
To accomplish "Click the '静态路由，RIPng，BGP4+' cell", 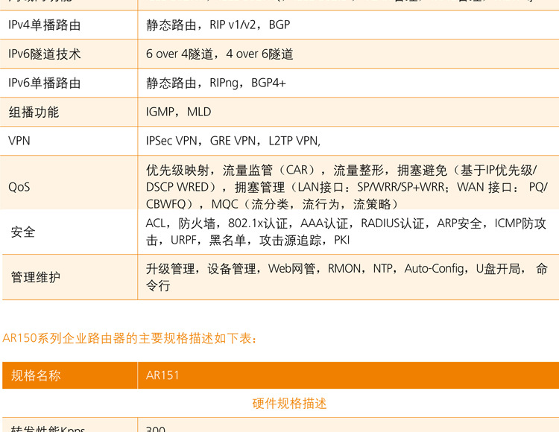I will (215, 83).
